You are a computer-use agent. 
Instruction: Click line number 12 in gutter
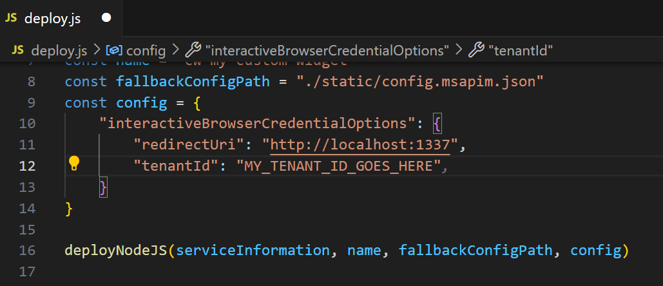point(28,166)
